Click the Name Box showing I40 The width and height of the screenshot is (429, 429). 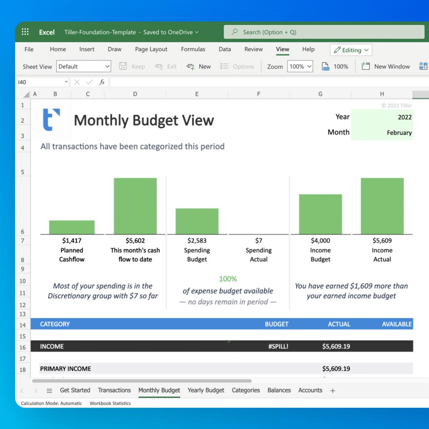(40, 82)
